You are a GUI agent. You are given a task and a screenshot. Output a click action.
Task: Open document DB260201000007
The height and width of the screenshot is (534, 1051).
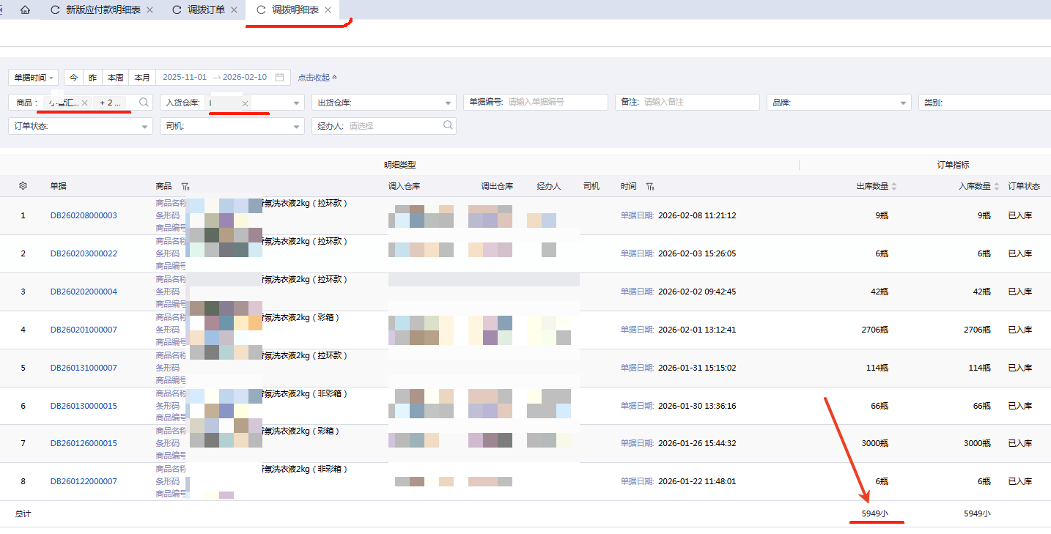(x=84, y=330)
